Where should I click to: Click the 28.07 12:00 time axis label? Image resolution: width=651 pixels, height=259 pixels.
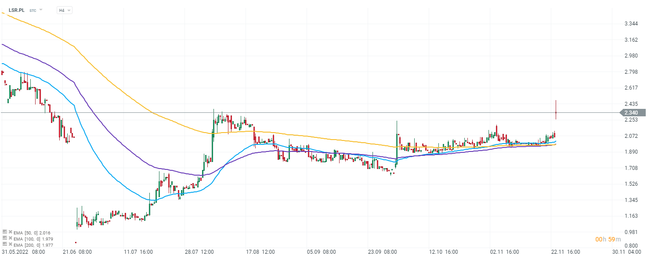tap(199, 252)
